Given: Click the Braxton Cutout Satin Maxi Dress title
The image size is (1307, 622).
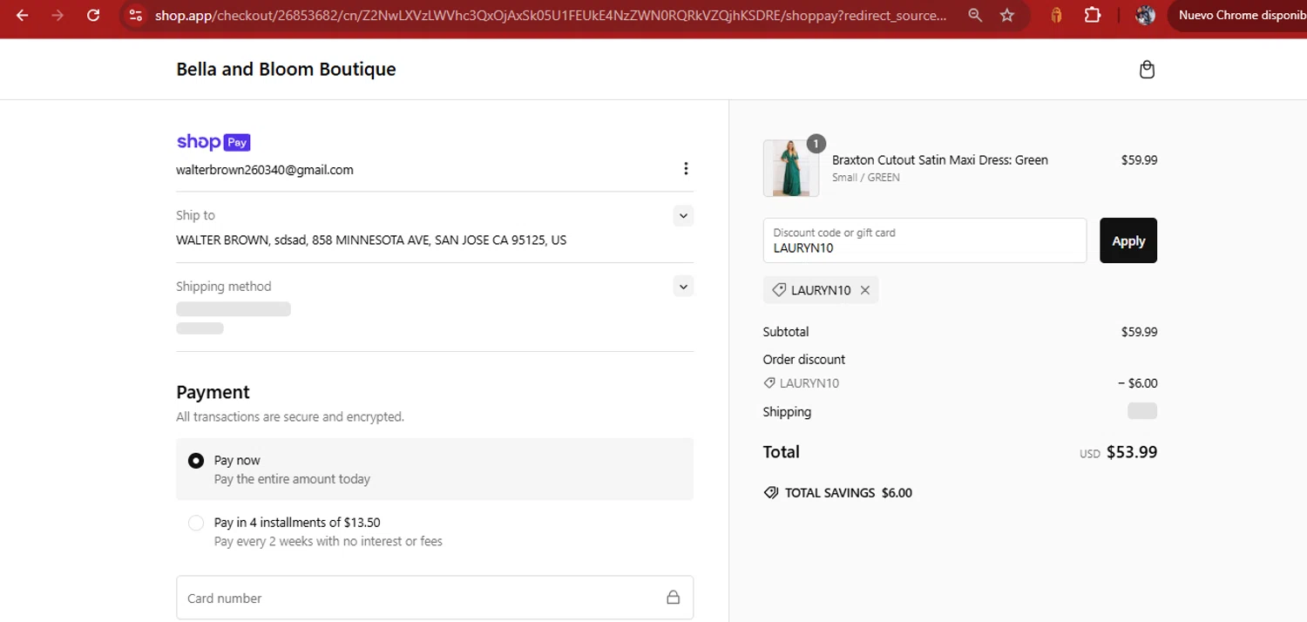Looking at the screenshot, I should click(x=940, y=160).
